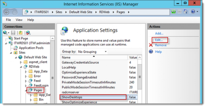Click the ITWRDS01 server icon in tree
This screenshot has width=206, height=107.
11,43
